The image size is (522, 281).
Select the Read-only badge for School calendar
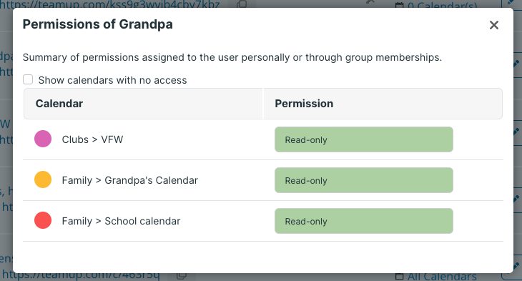[x=364, y=221]
